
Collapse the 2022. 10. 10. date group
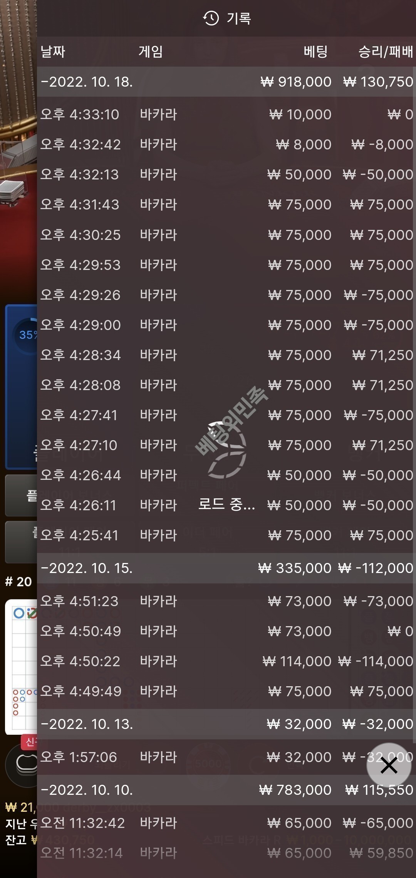[x=226, y=790]
